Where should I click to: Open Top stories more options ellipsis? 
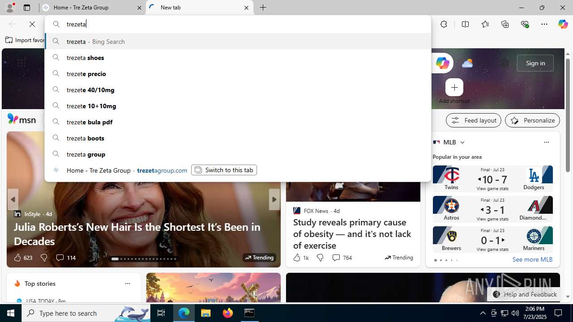(127, 284)
